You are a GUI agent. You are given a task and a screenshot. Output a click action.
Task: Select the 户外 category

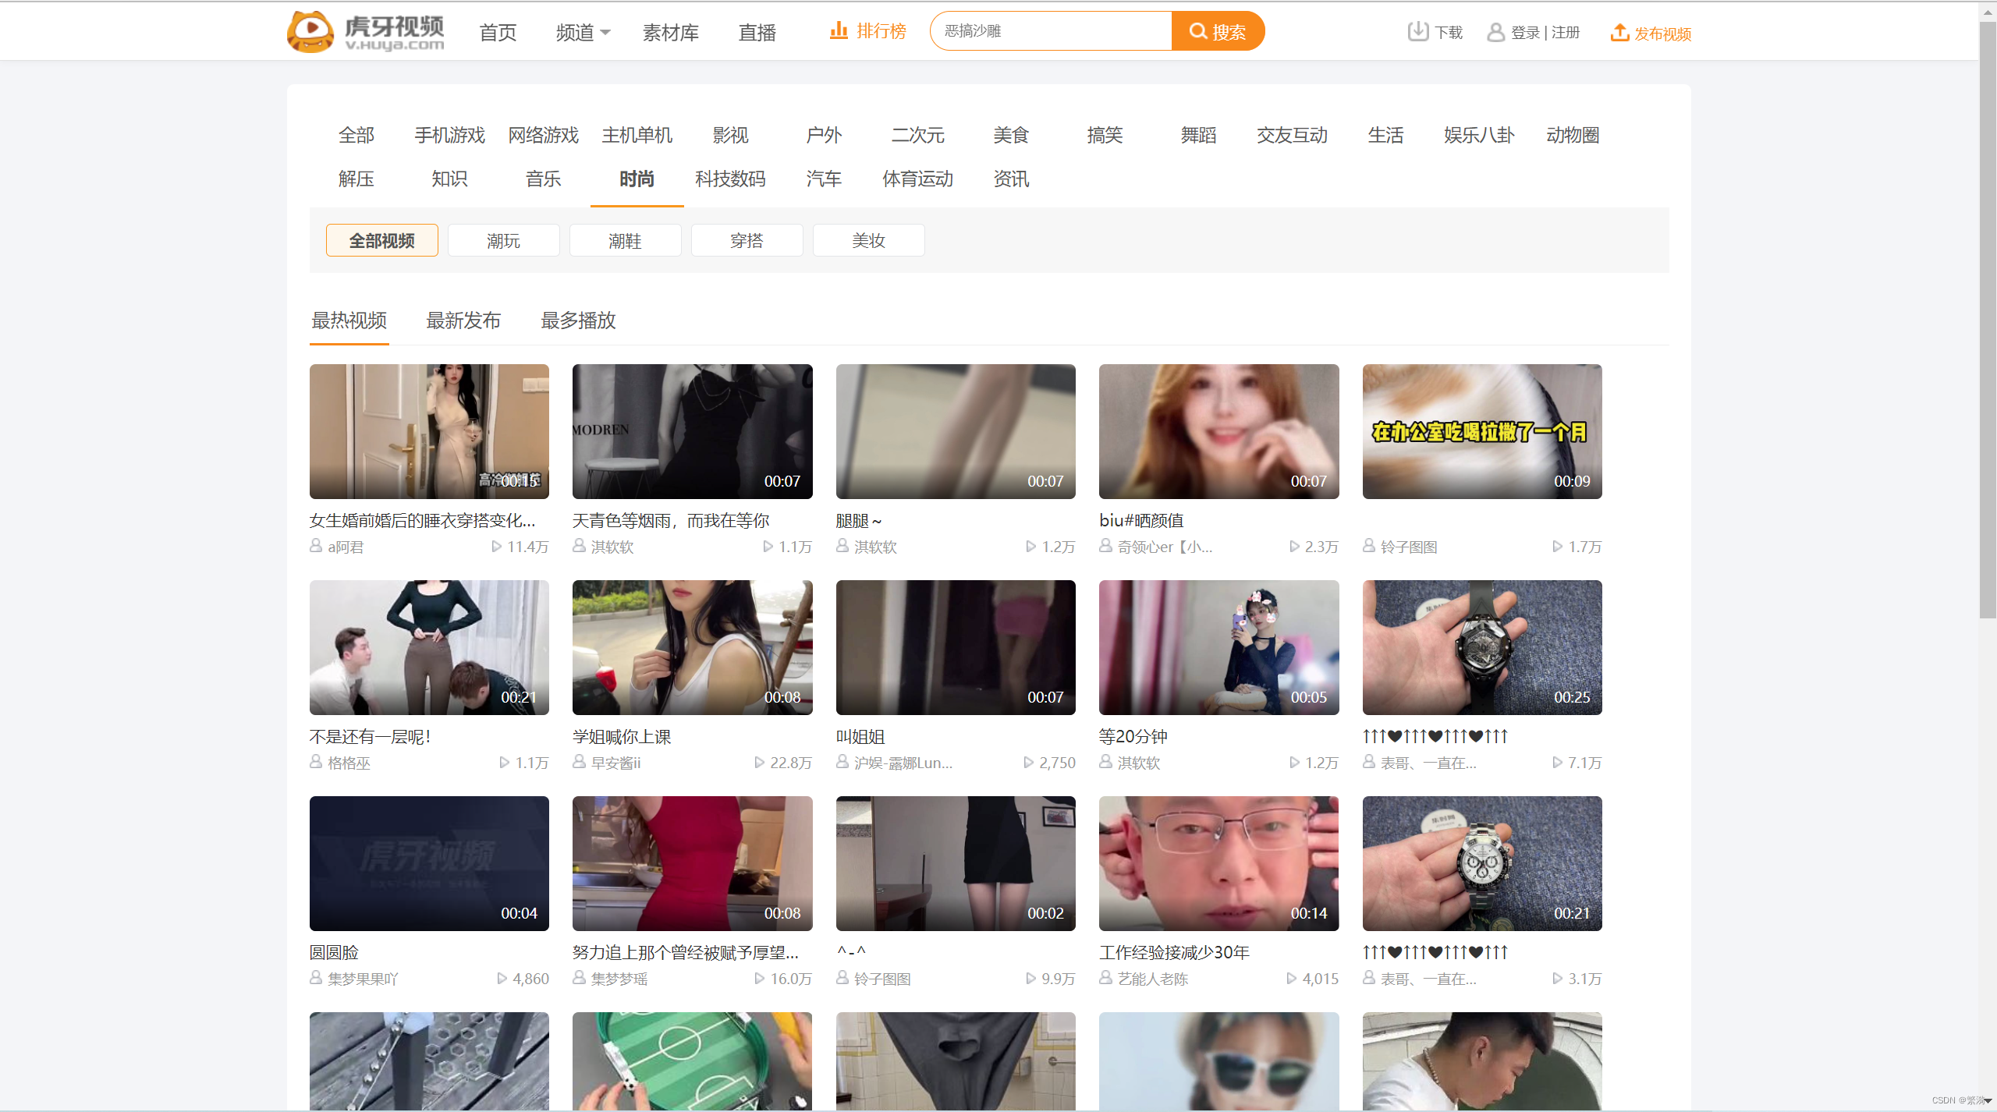coord(825,135)
